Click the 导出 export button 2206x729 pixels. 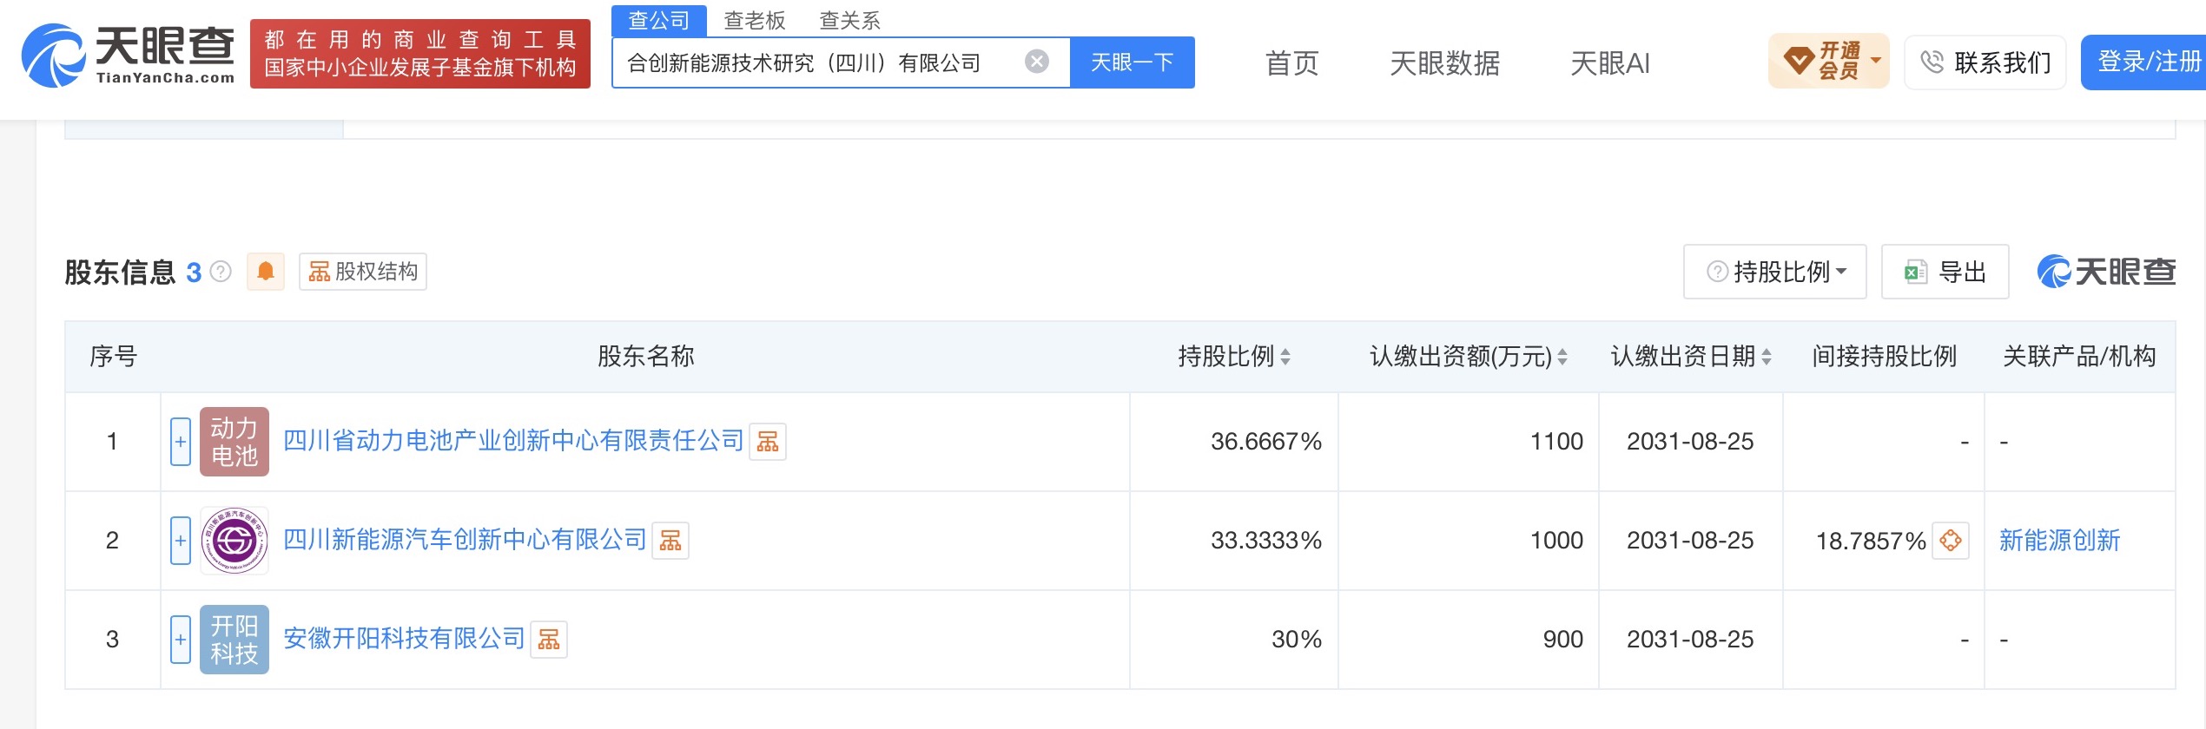click(x=1945, y=272)
